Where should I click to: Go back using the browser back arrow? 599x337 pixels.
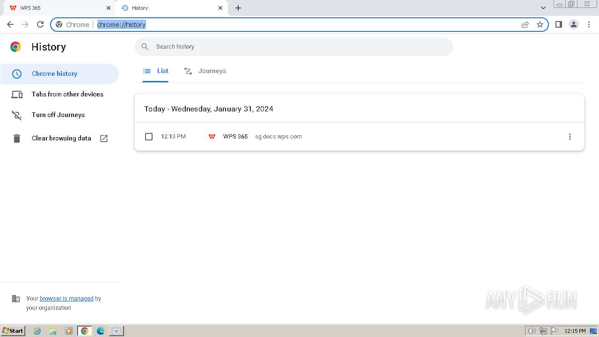[x=10, y=24]
